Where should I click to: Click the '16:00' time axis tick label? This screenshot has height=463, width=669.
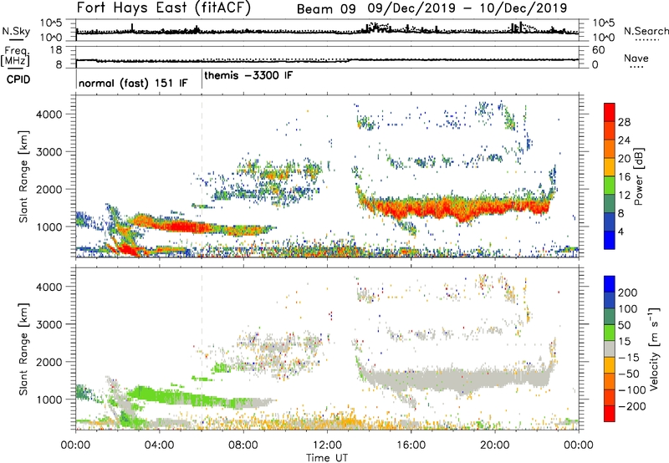(x=411, y=445)
